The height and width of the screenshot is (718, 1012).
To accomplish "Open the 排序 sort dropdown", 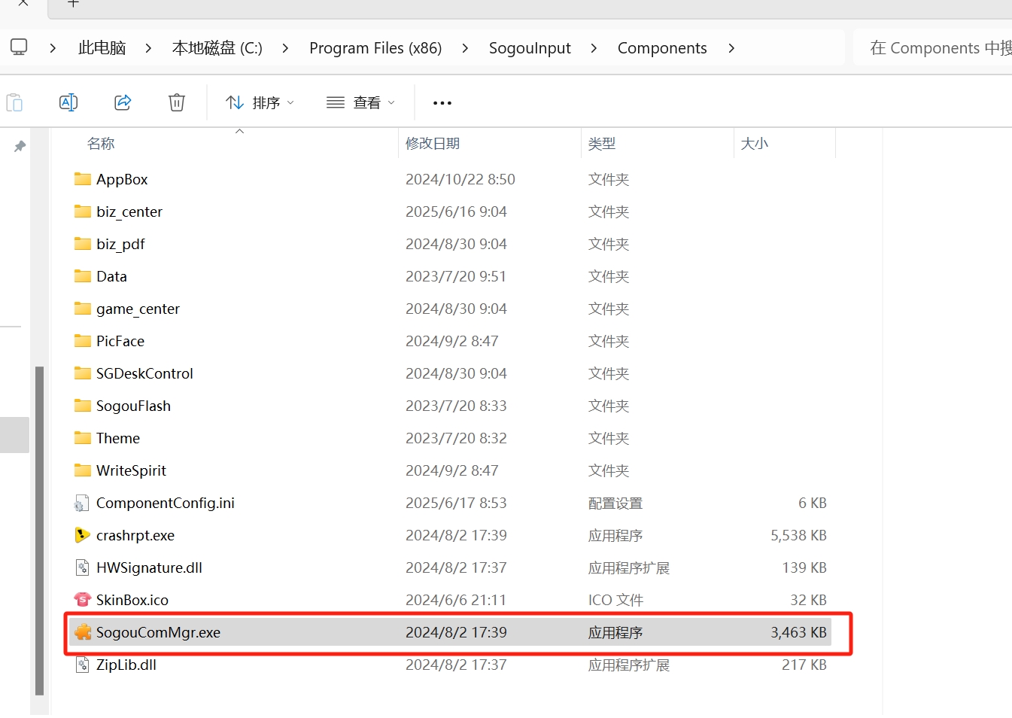I will pyautogui.click(x=260, y=102).
